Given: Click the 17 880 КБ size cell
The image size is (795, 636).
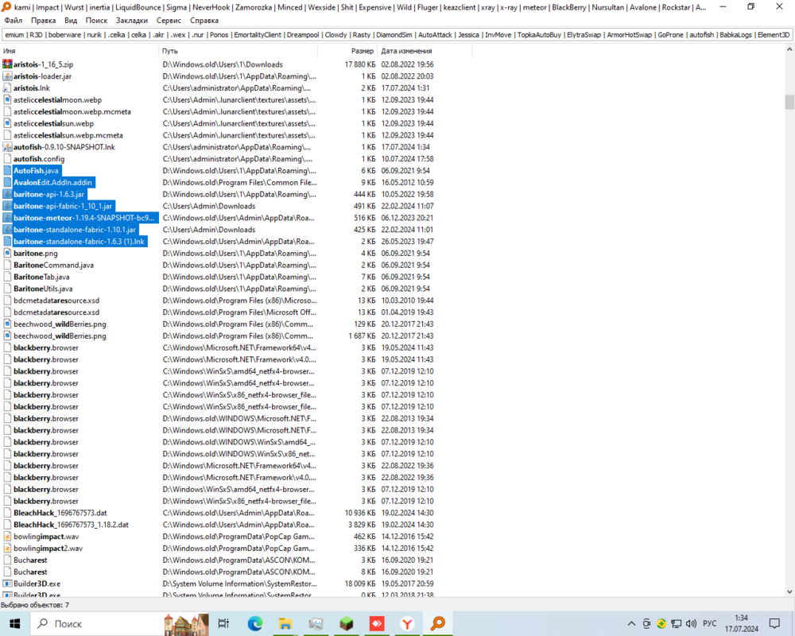Looking at the screenshot, I should (360, 64).
